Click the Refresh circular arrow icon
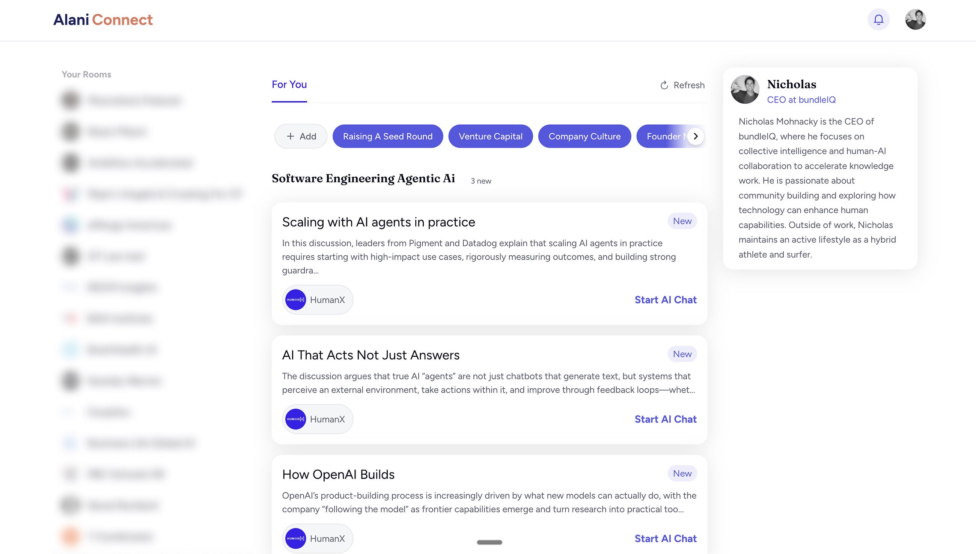This screenshot has width=976, height=554. click(664, 85)
